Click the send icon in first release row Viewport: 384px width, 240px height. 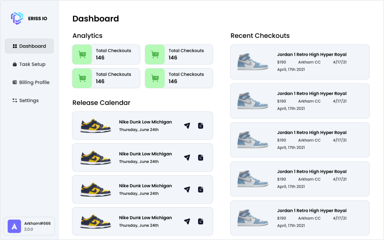coord(187,126)
